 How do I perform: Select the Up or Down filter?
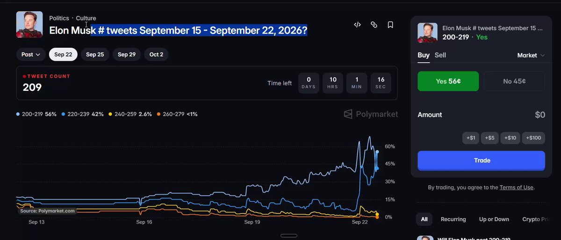(494, 219)
